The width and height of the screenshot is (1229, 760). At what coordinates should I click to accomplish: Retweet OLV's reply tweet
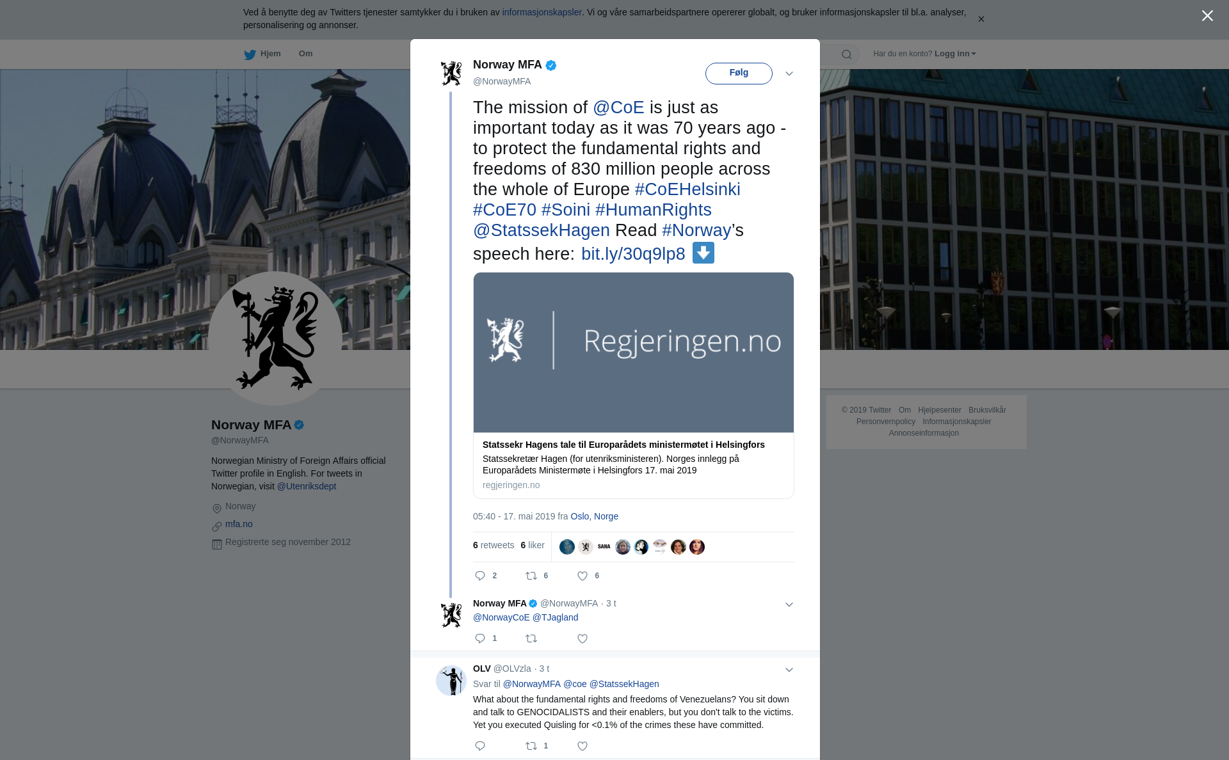[x=531, y=746]
